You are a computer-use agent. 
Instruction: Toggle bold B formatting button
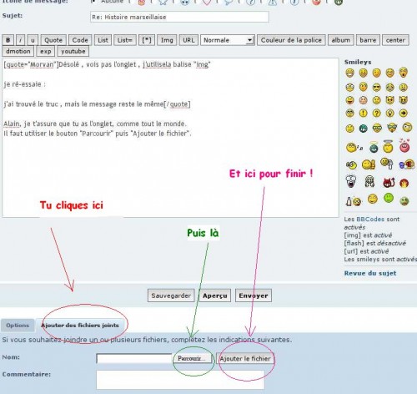[x=8, y=40]
